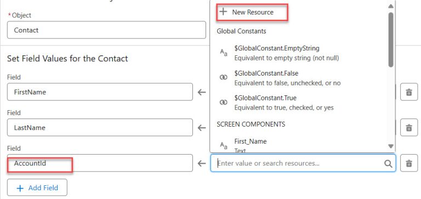Click the boolean icon next to $GlobalConstant.True
The height and width of the screenshot is (199, 421).
(x=224, y=103)
